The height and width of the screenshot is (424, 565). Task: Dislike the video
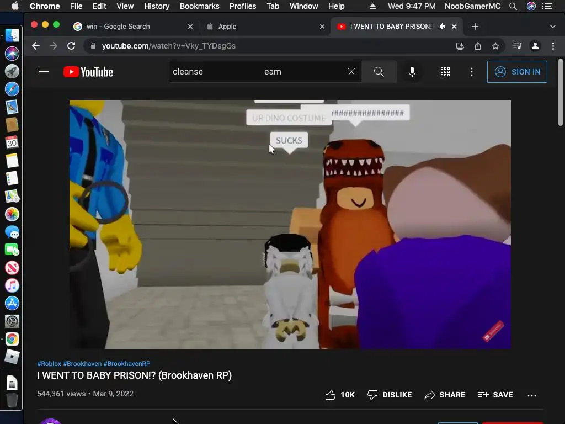[x=390, y=395]
